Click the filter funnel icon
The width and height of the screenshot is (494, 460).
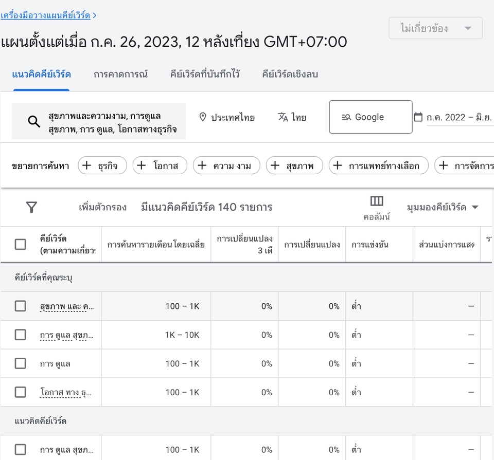tap(31, 207)
